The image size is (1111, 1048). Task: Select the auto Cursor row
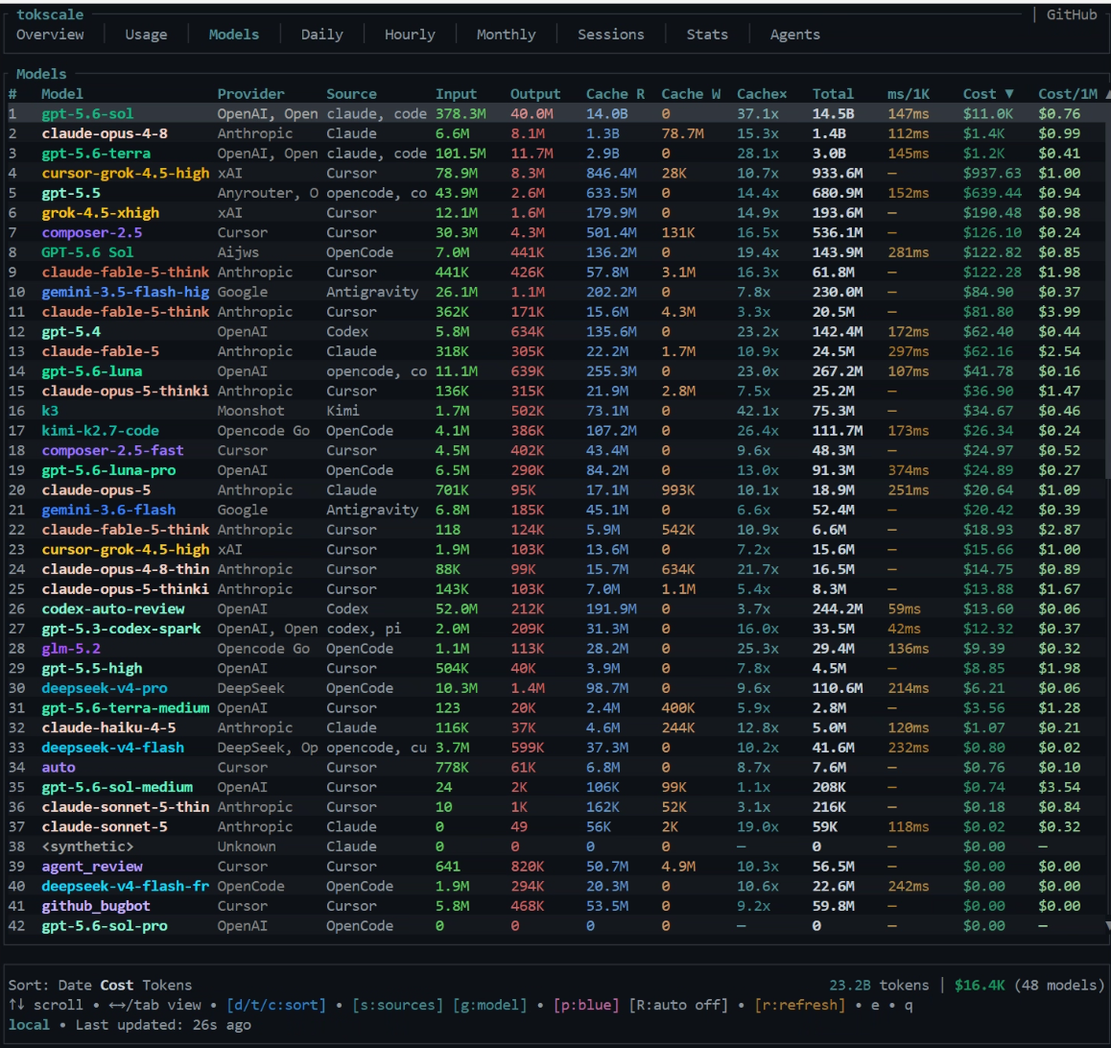click(555, 768)
